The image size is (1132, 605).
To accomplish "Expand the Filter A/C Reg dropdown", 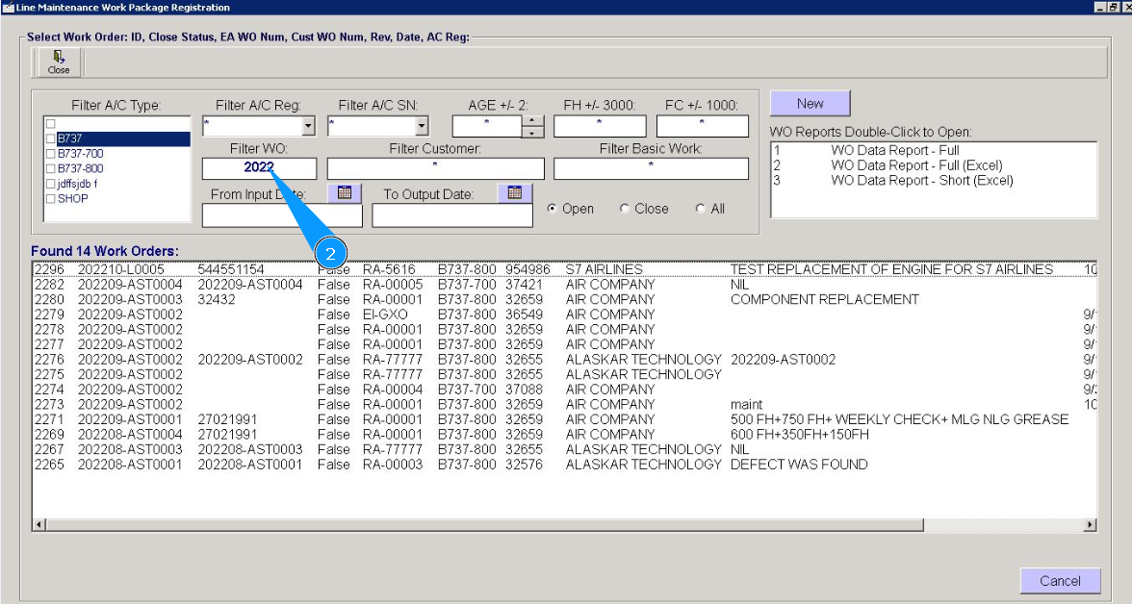I will pos(308,126).
